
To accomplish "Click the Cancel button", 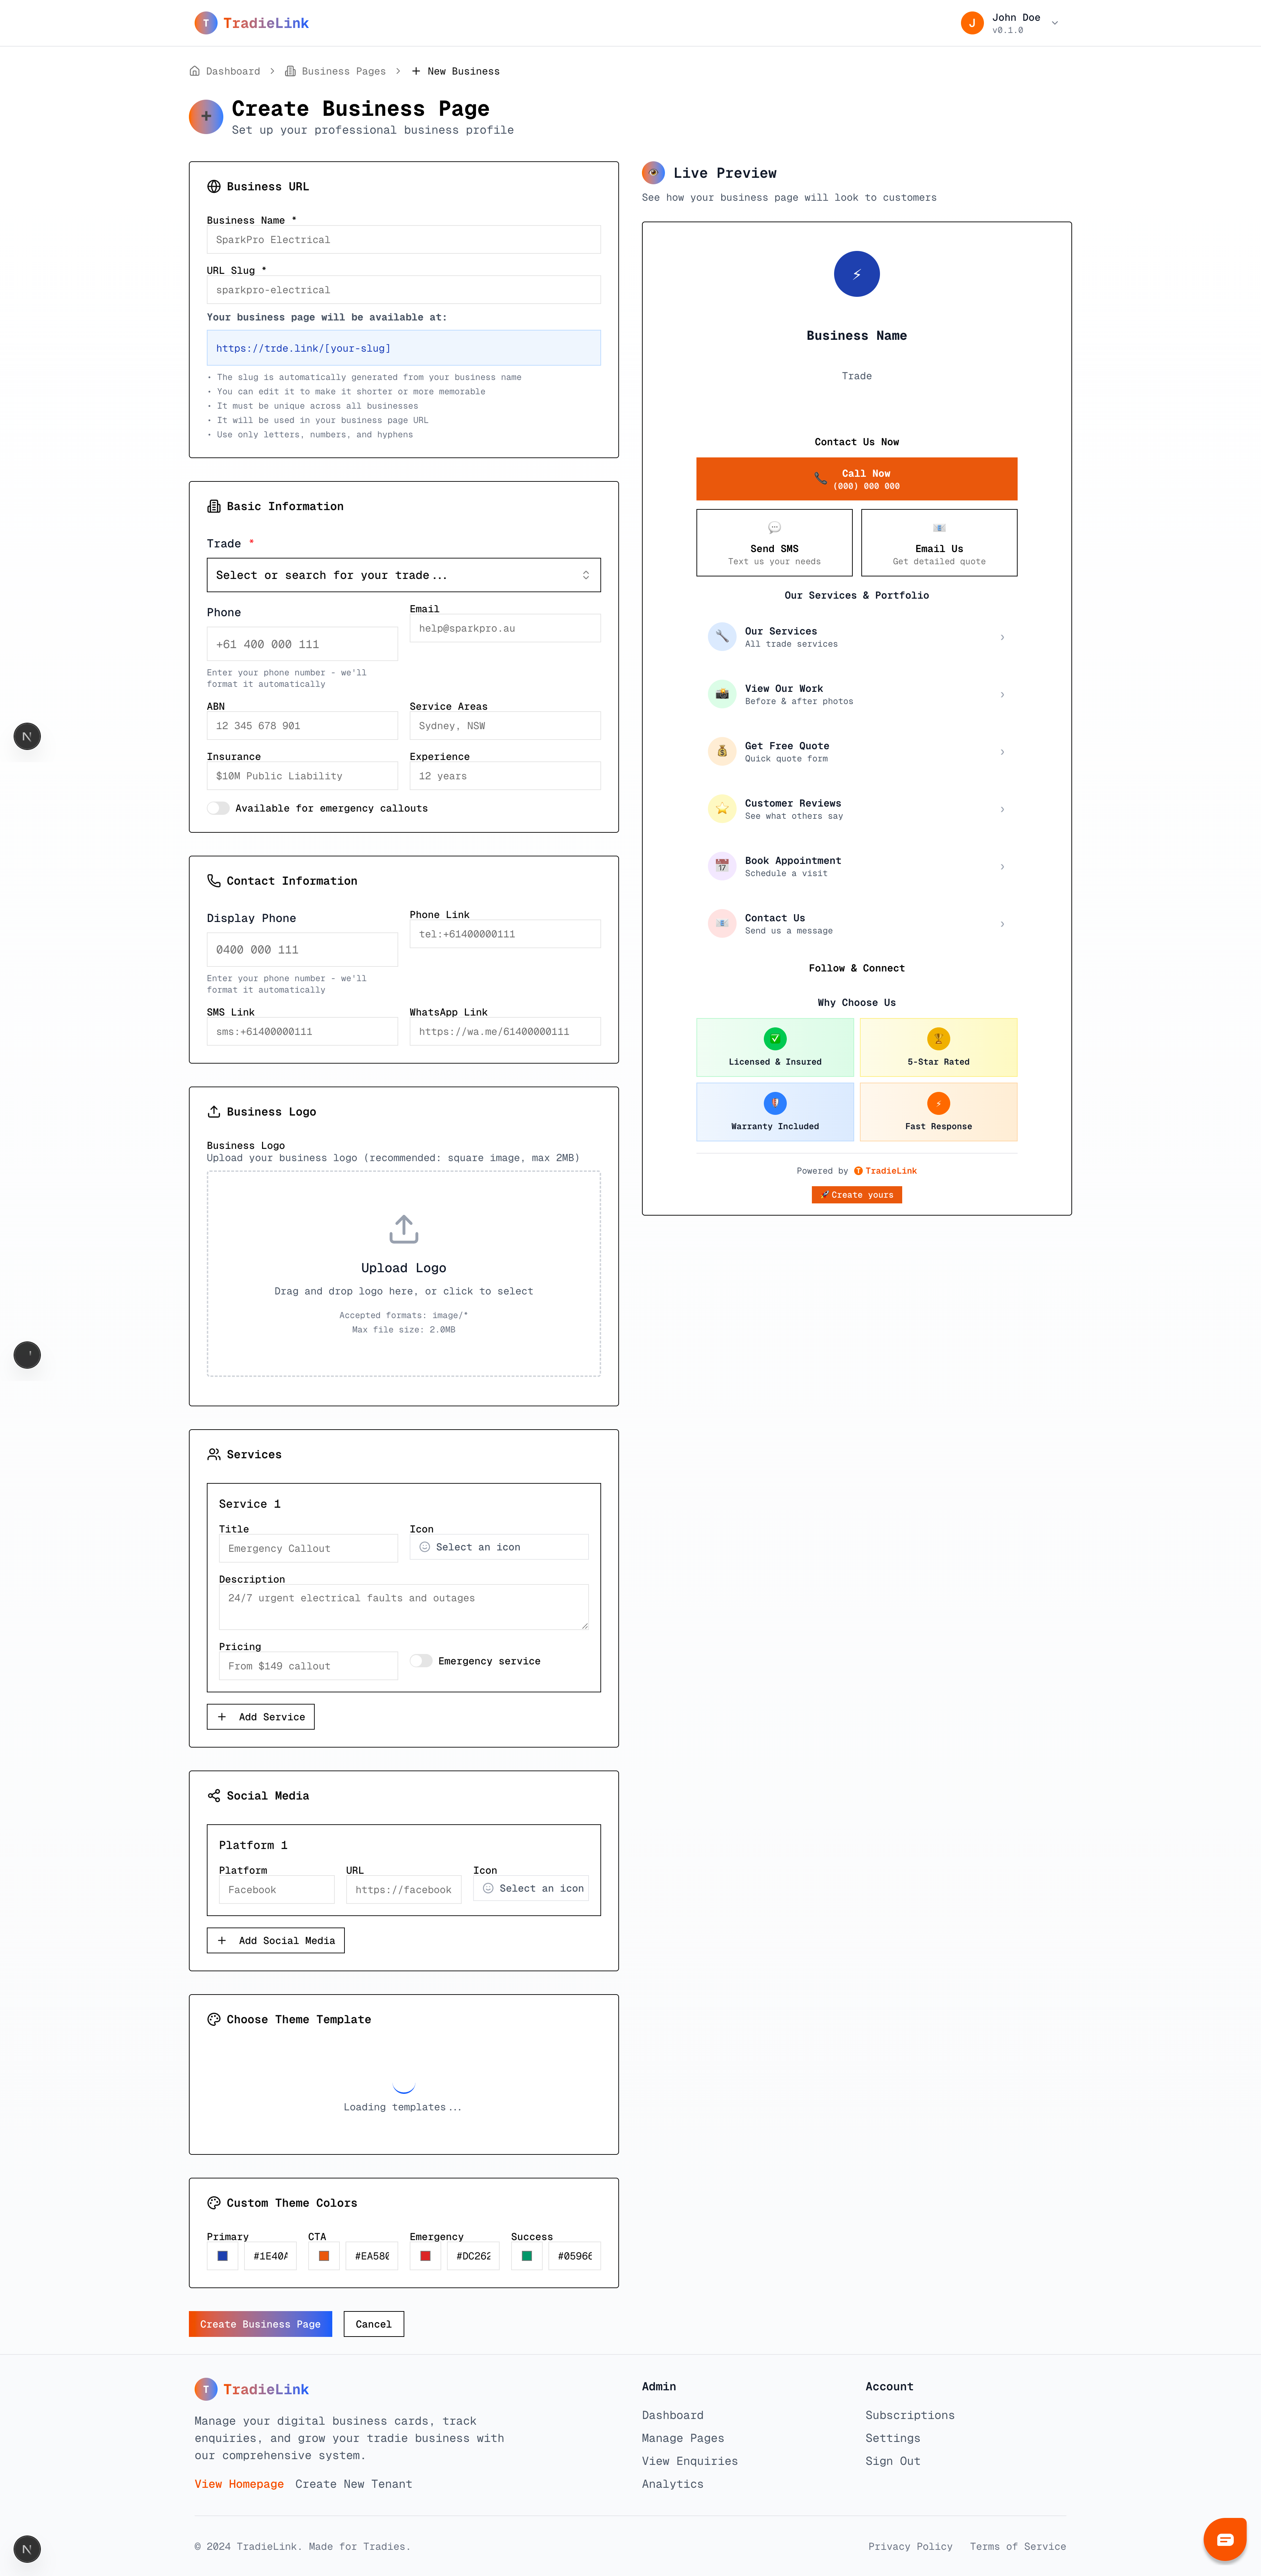I will [373, 2324].
